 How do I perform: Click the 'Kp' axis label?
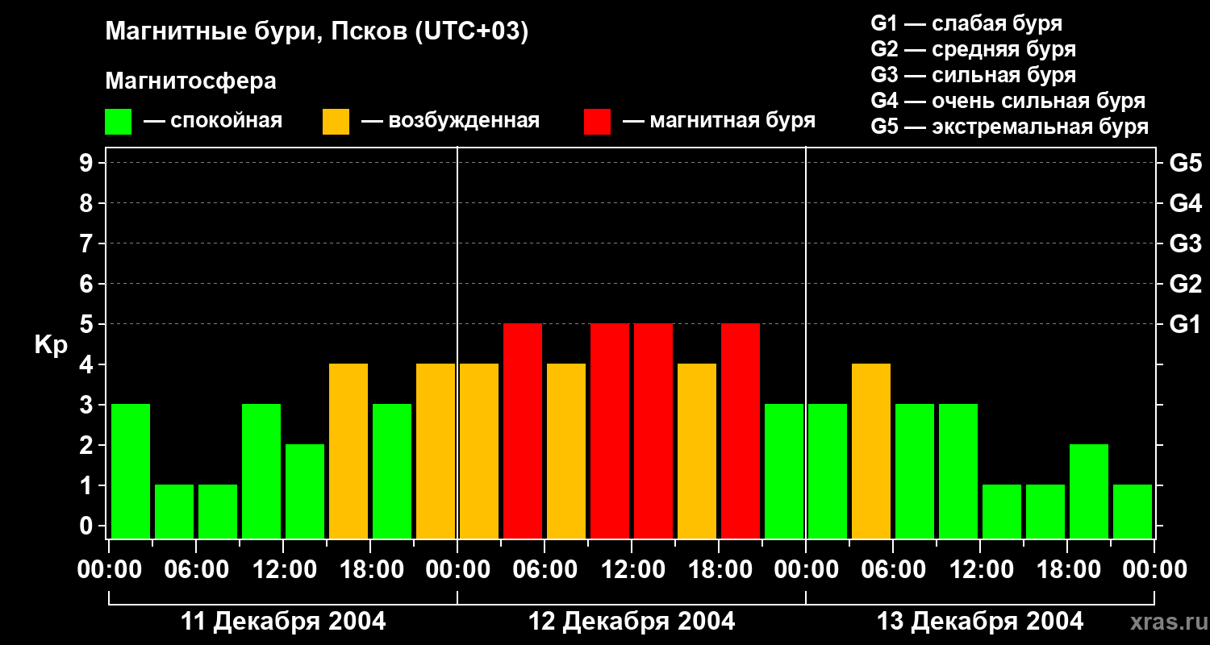coord(51,345)
